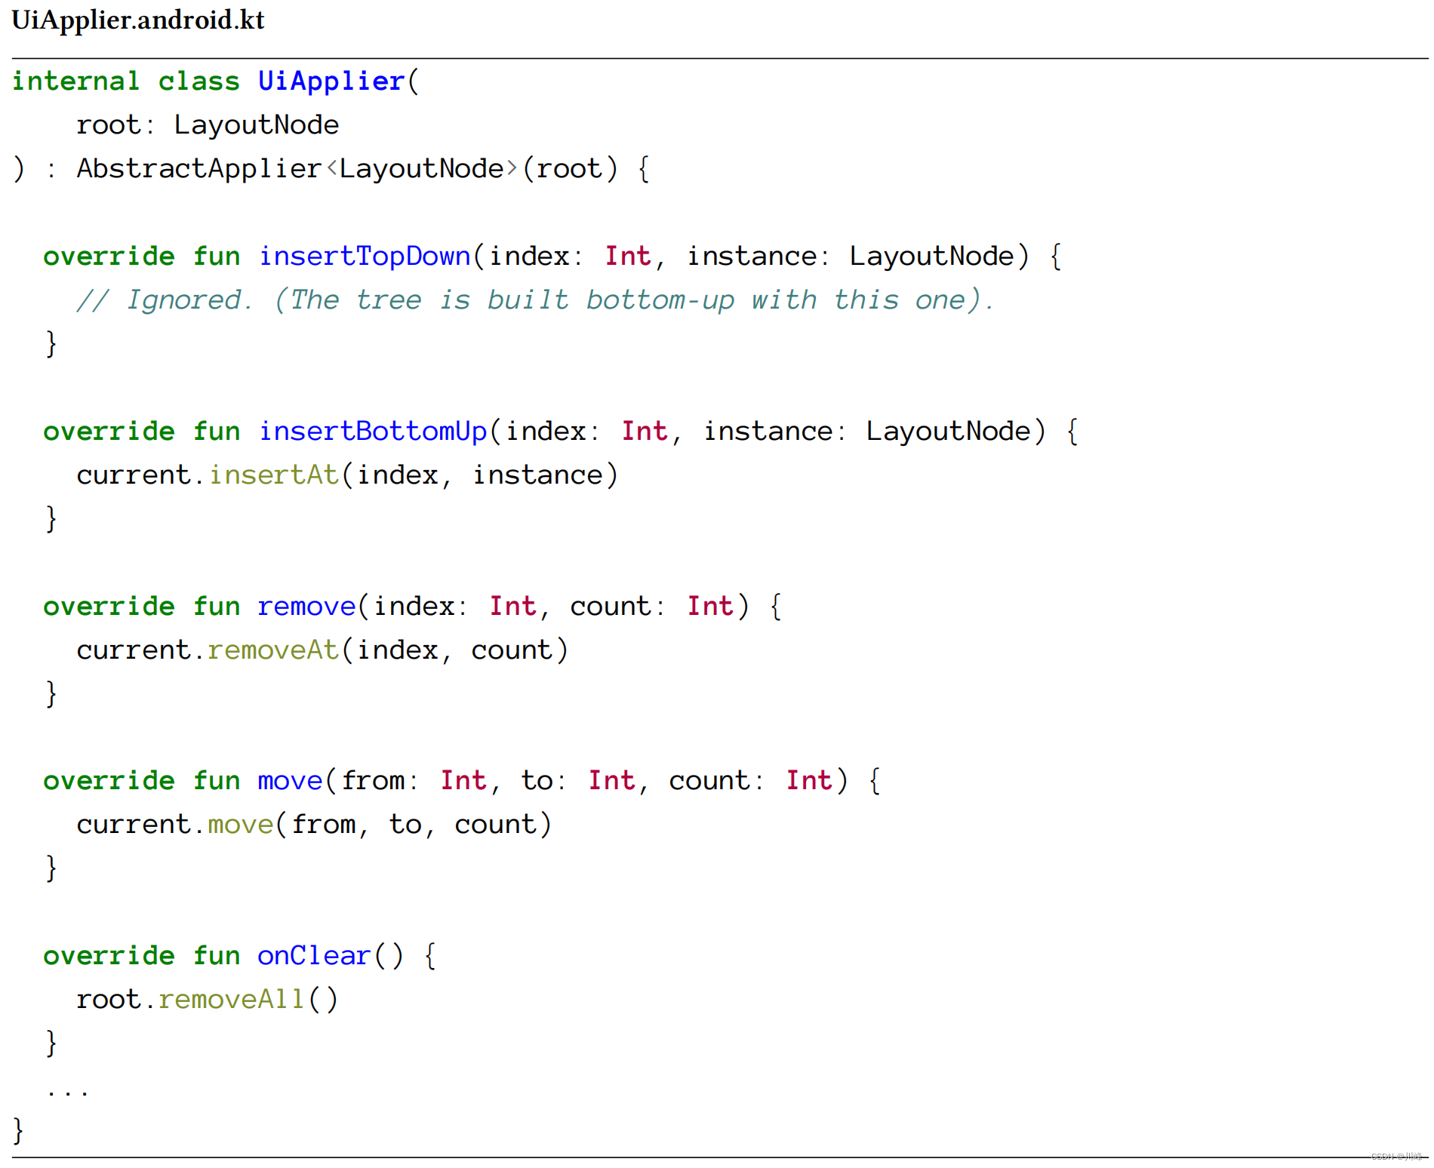Select the insertTopDown function name
Screen dimensions: 1434x1168
click(365, 257)
